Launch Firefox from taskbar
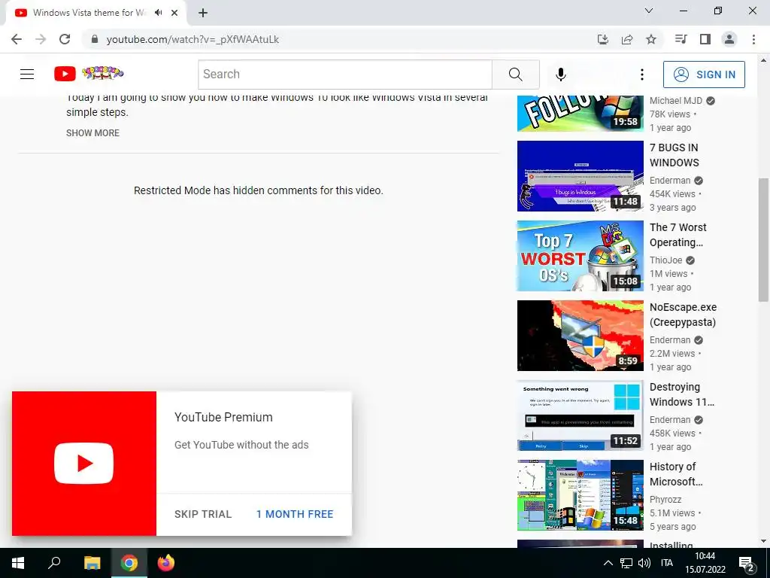Image resolution: width=770 pixels, height=578 pixels. point(166,563)
